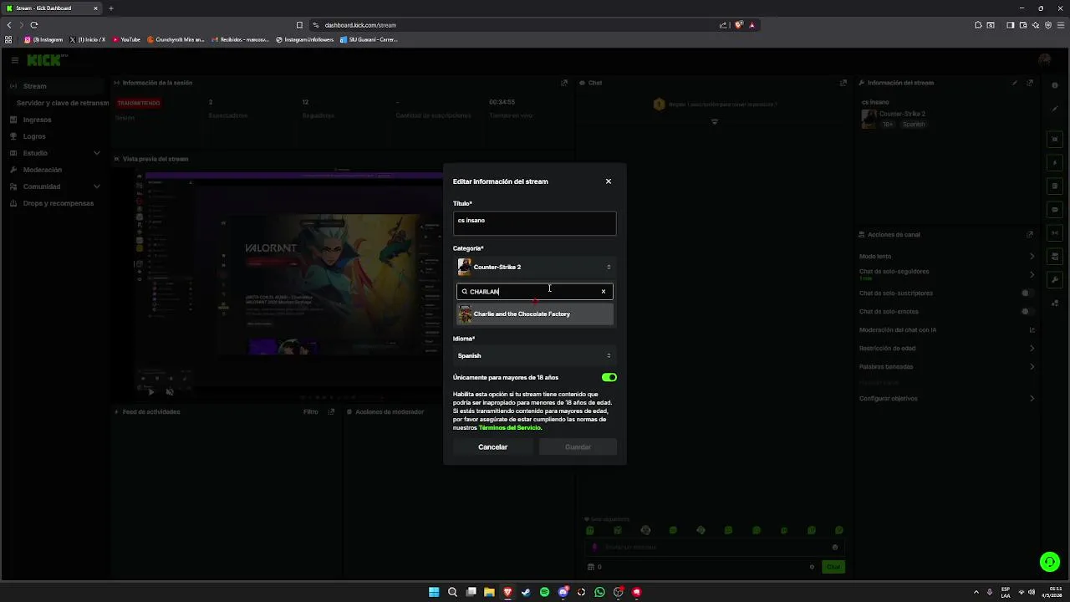This screenshot has height=602, width=1070.
Task: Open WhatsApp from the taskbar
Action: [599, 592]
